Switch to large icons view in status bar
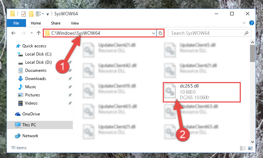263x158 pixels. [x=250, y=148]
